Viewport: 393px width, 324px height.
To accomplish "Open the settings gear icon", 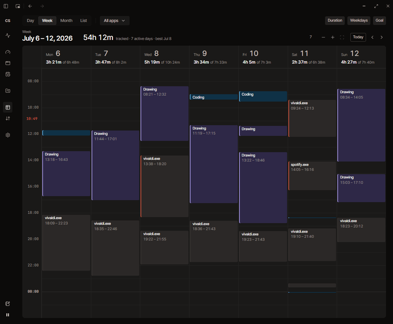I will (x=8, y=135).
